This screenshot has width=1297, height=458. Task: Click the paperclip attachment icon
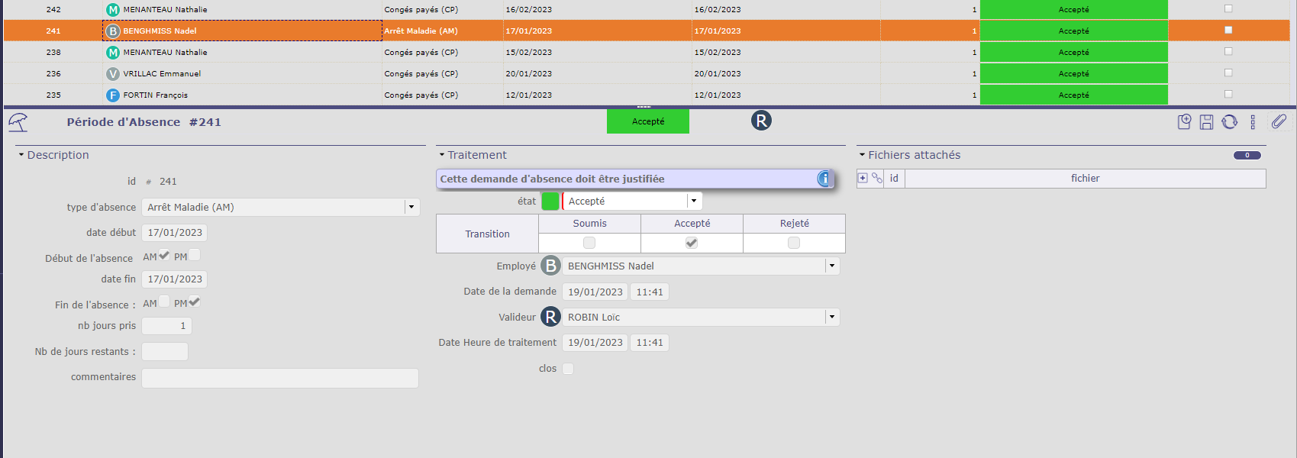[x=1279, y=121]
